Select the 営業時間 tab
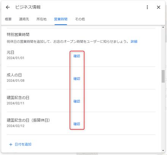167x155 pixels. tap(61, 19)
